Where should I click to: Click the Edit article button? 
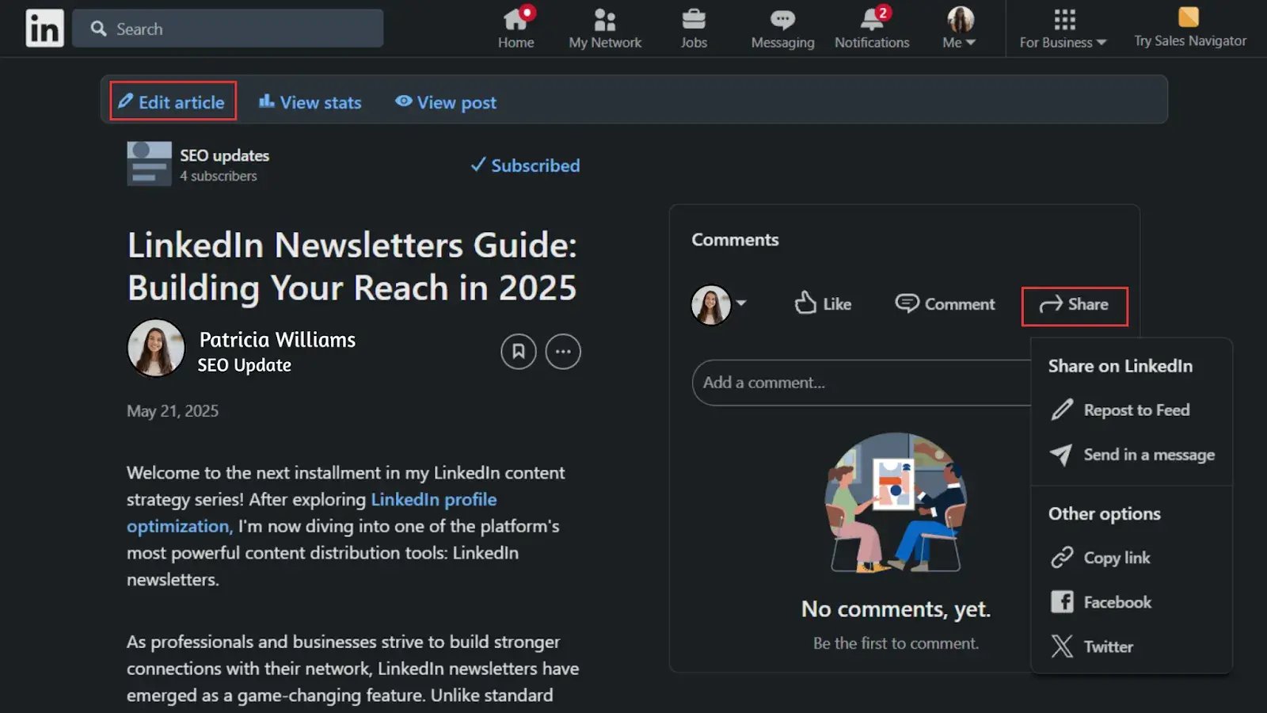pos(173,102)
